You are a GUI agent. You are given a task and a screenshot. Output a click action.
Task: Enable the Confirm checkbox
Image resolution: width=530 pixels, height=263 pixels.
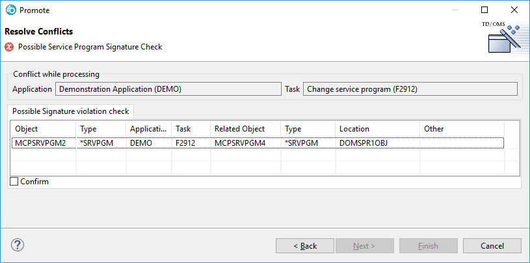pos(14,182)
